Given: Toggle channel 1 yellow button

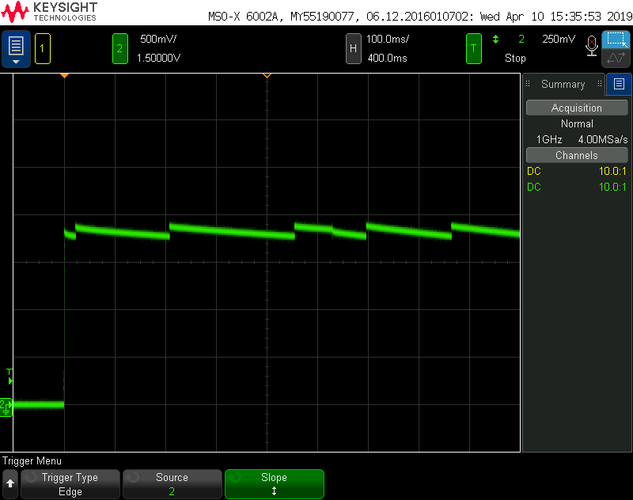Looking at the screenshot, I should click(43, 49).
